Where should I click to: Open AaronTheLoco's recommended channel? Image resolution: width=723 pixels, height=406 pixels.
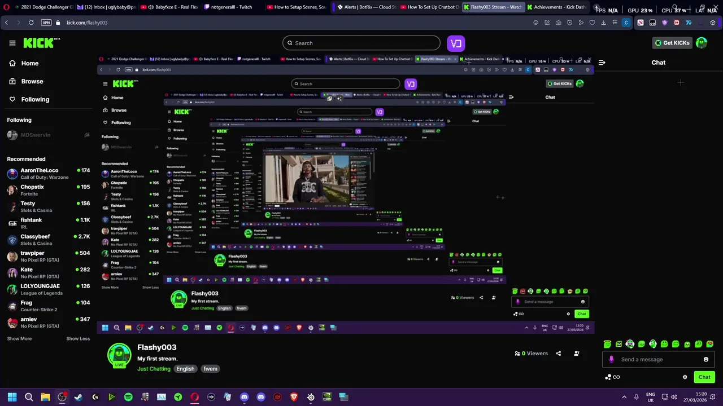[x=49, y=174]
